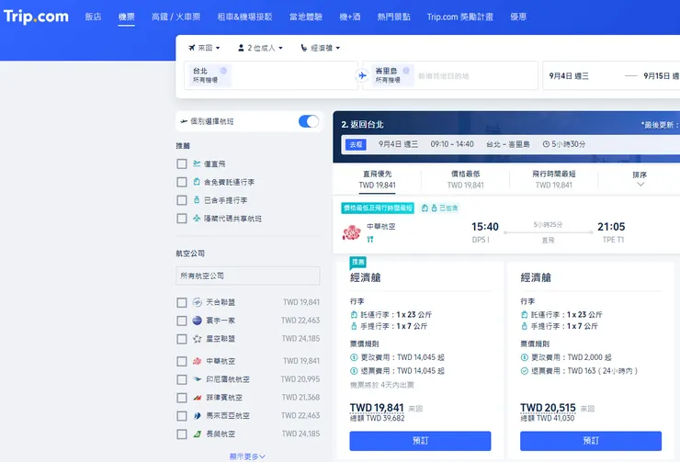
Task: Click the meal fork icon under 中華航空
Action: [x=370, y=239]
